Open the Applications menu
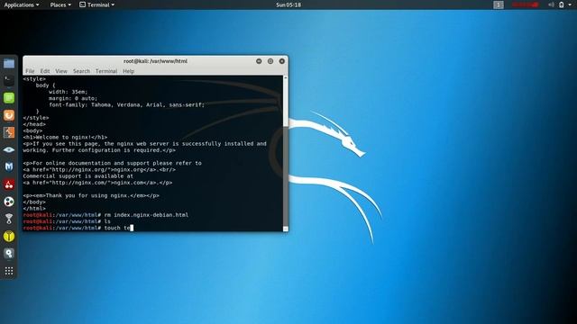The image size is (577, 324). coord(22,4)
